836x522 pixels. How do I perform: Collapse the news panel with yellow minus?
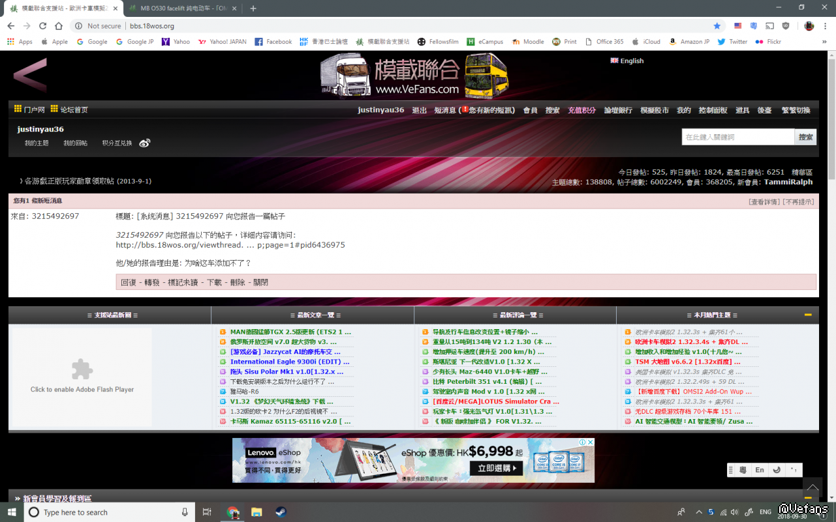[808, 315]
